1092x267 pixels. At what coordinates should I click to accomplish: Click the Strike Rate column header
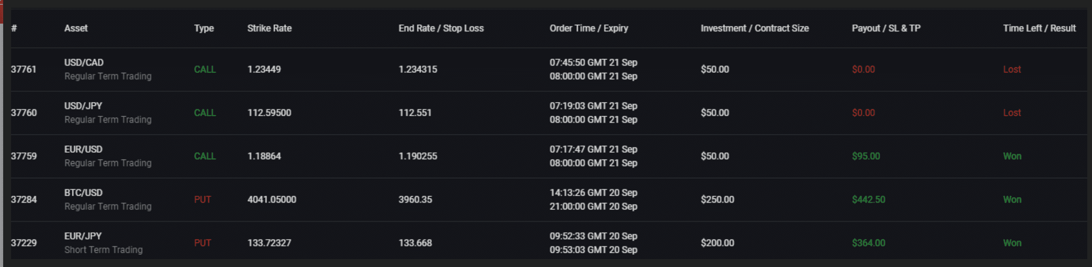(269, 28)
